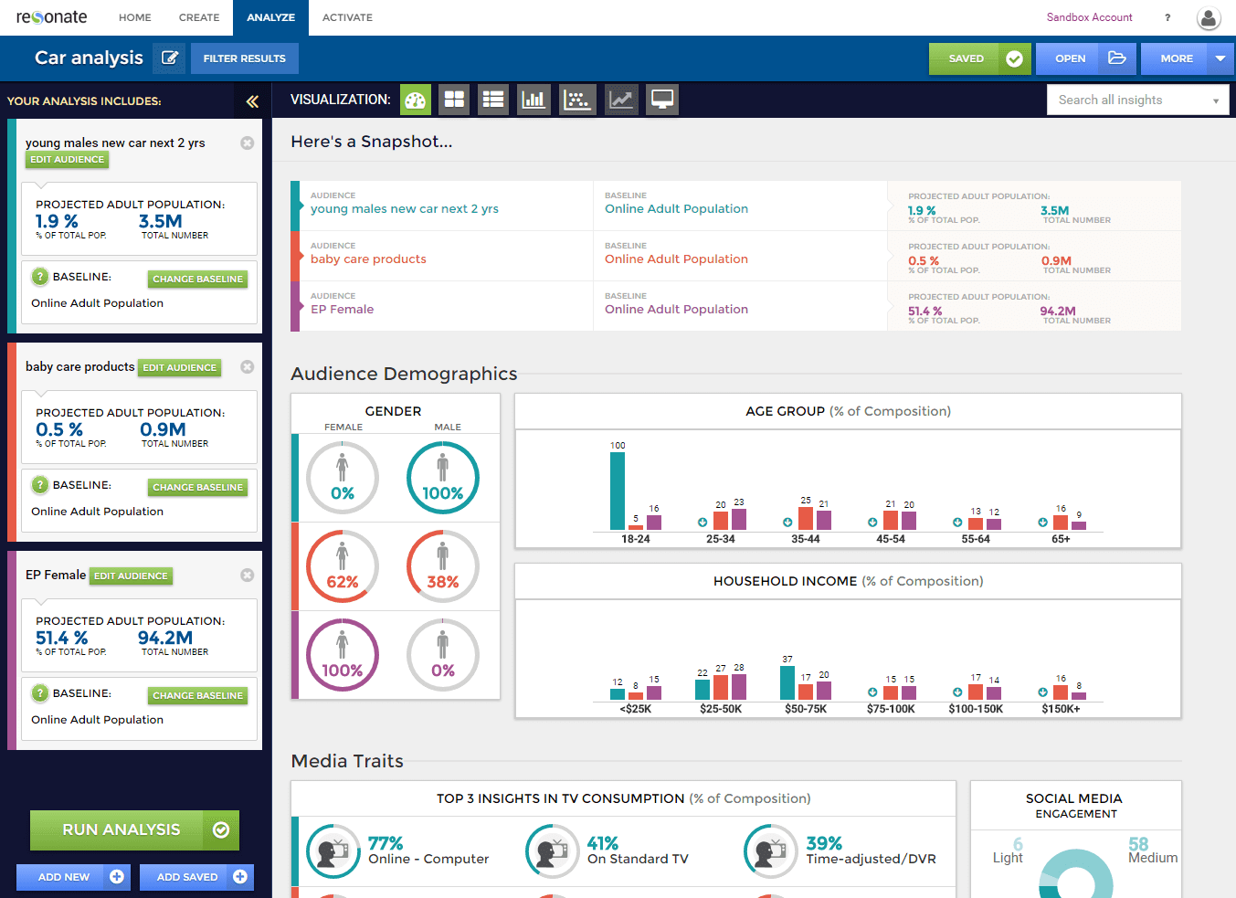Click the edit pencil icon beside Car analysis

click(169, 58)
